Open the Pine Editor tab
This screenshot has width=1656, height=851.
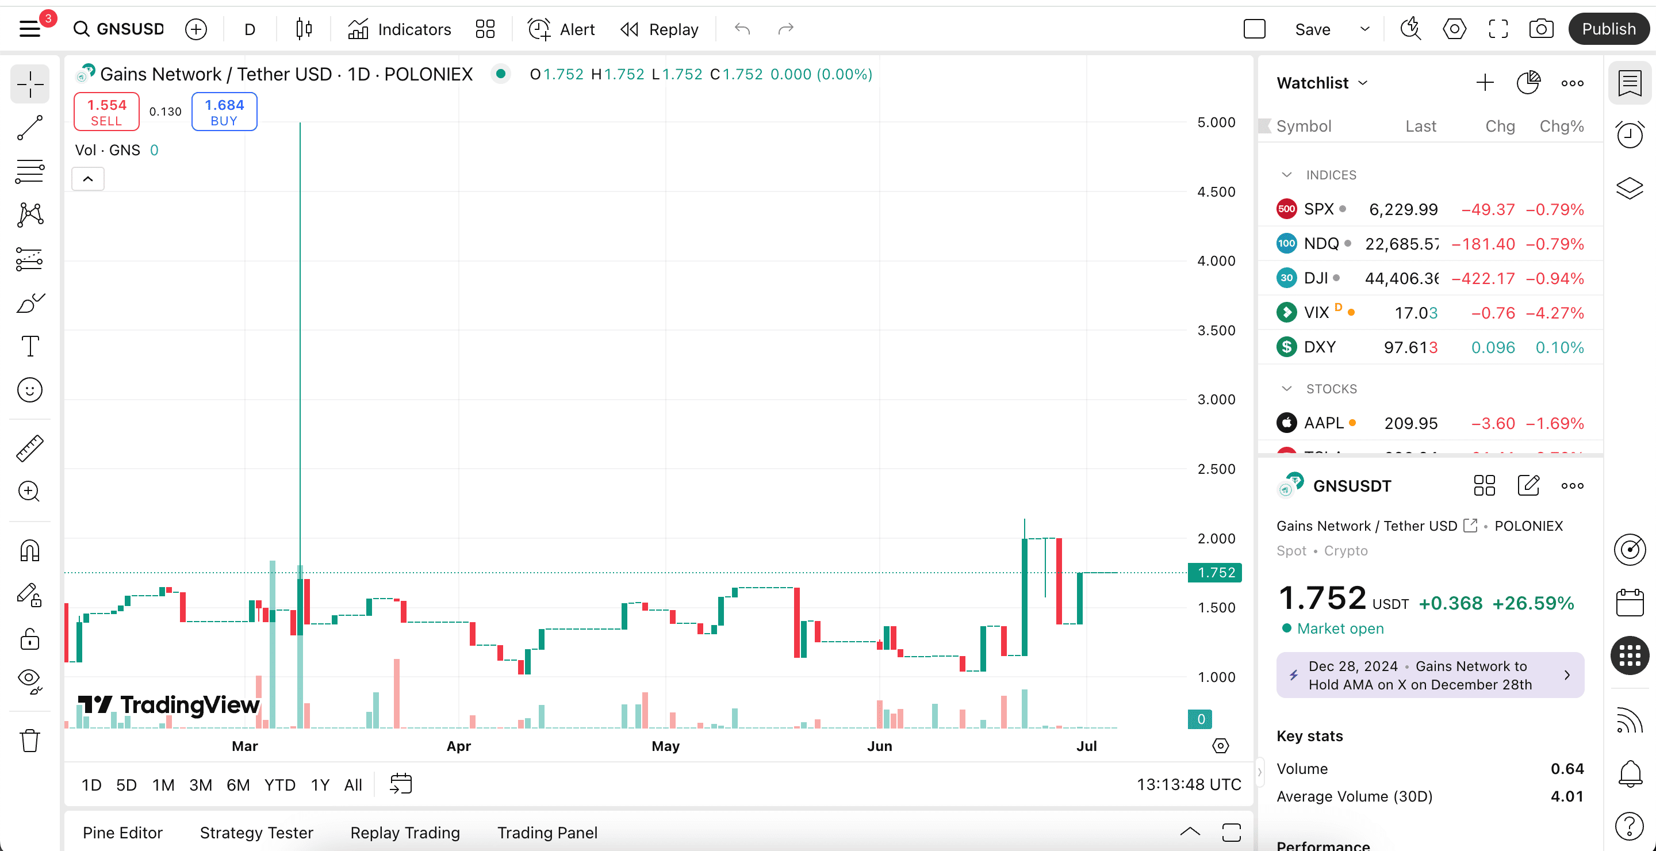pyautogui.click(x=123, y=833)
